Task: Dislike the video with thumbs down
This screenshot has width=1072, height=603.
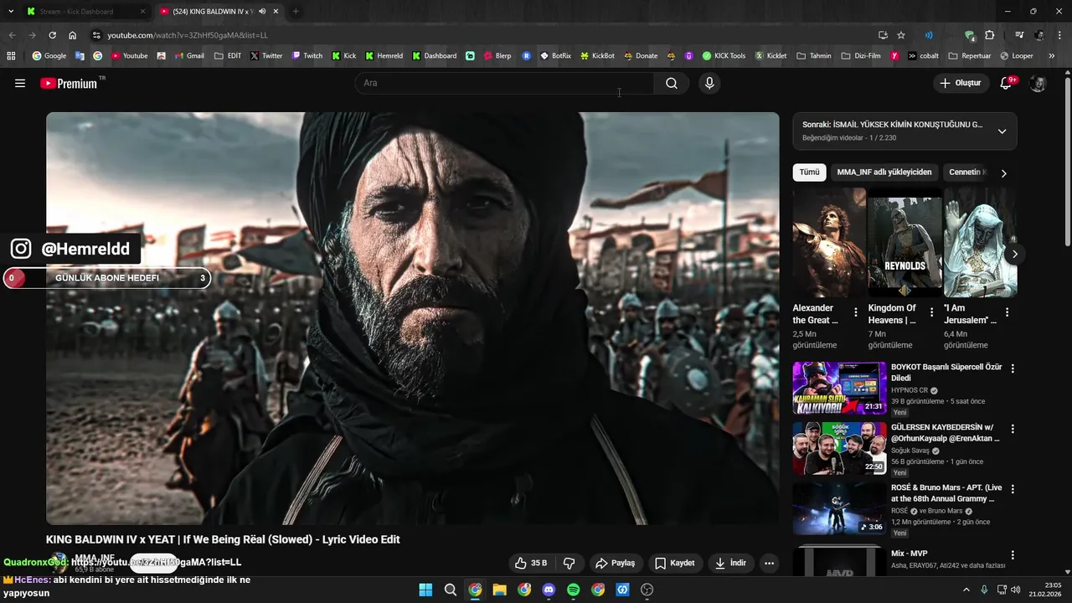Action: (569, 563)
